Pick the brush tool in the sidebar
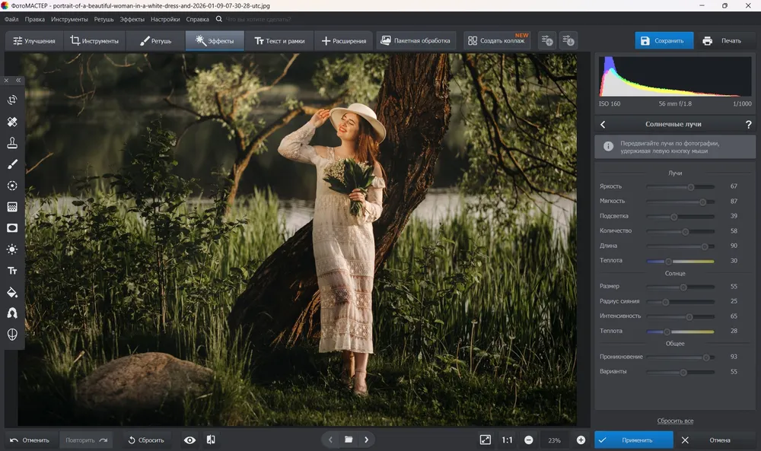Screen dimensions: 761x451 point(12,164)
